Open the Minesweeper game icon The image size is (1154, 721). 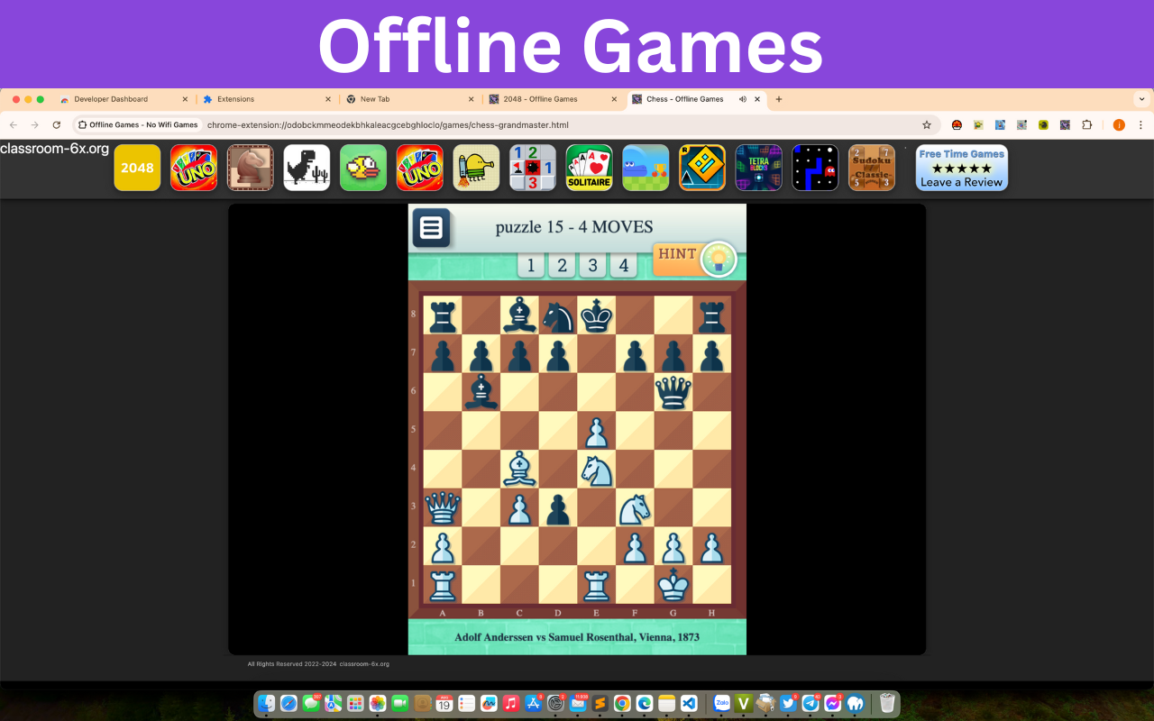(x=533, y=168)
